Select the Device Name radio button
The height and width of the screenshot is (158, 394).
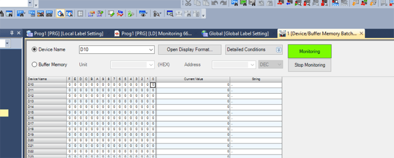click(x=35, y=49)
